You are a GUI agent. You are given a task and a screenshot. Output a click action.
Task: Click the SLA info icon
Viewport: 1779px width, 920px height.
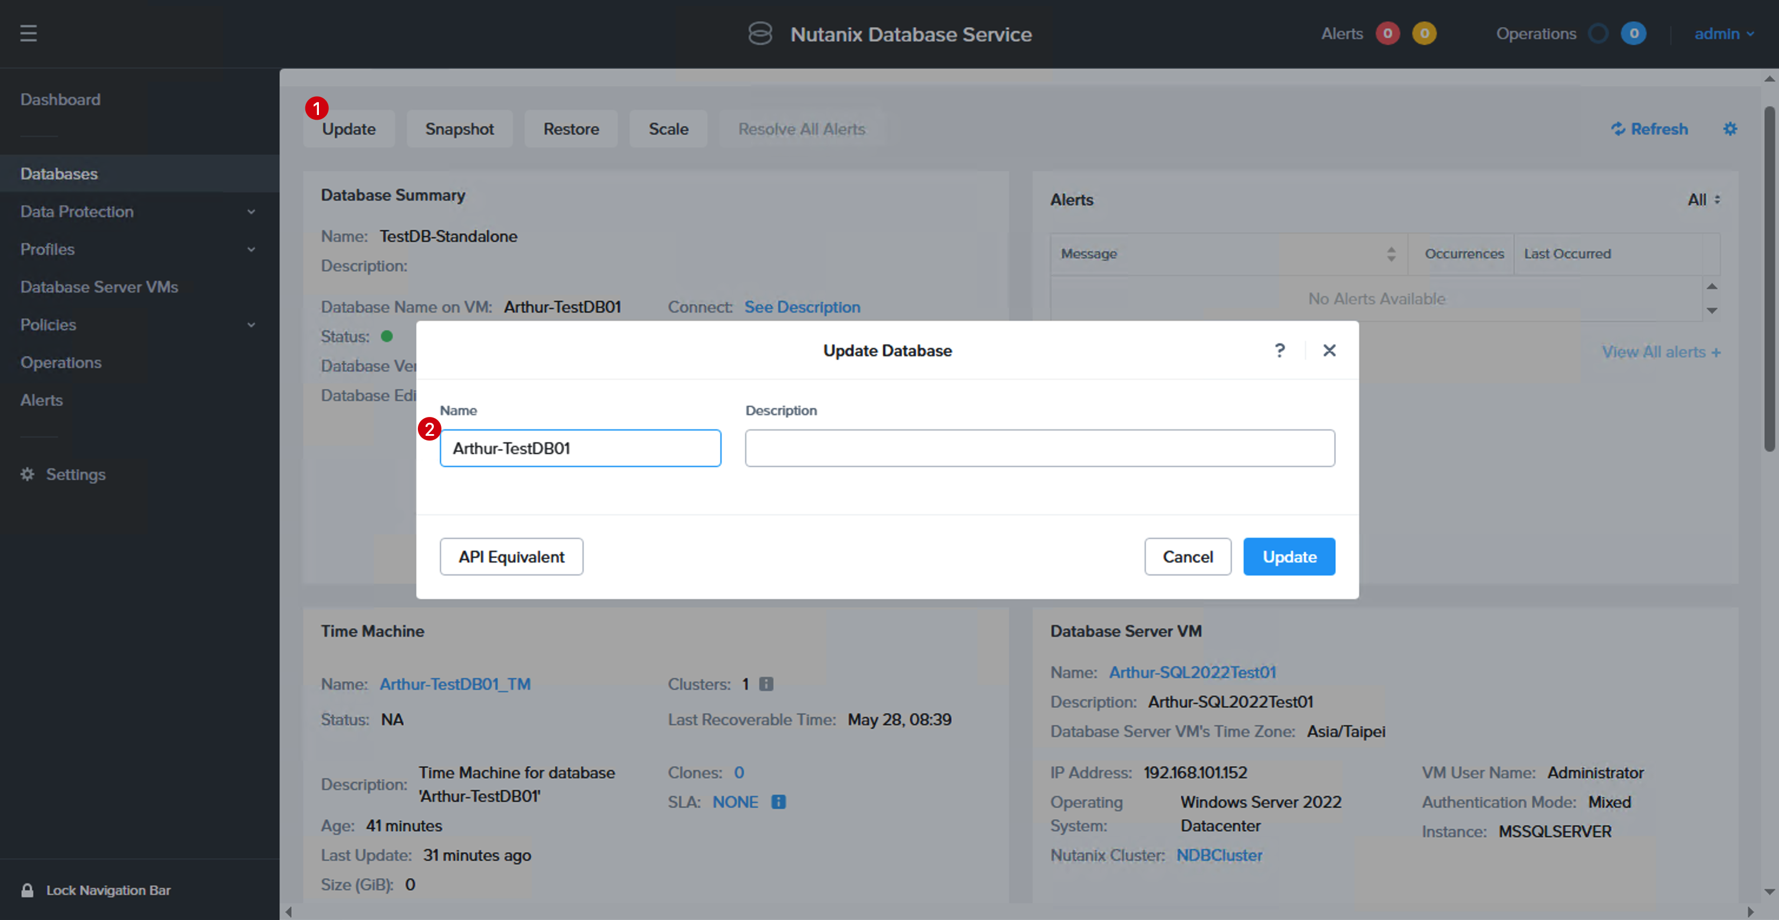778,802
